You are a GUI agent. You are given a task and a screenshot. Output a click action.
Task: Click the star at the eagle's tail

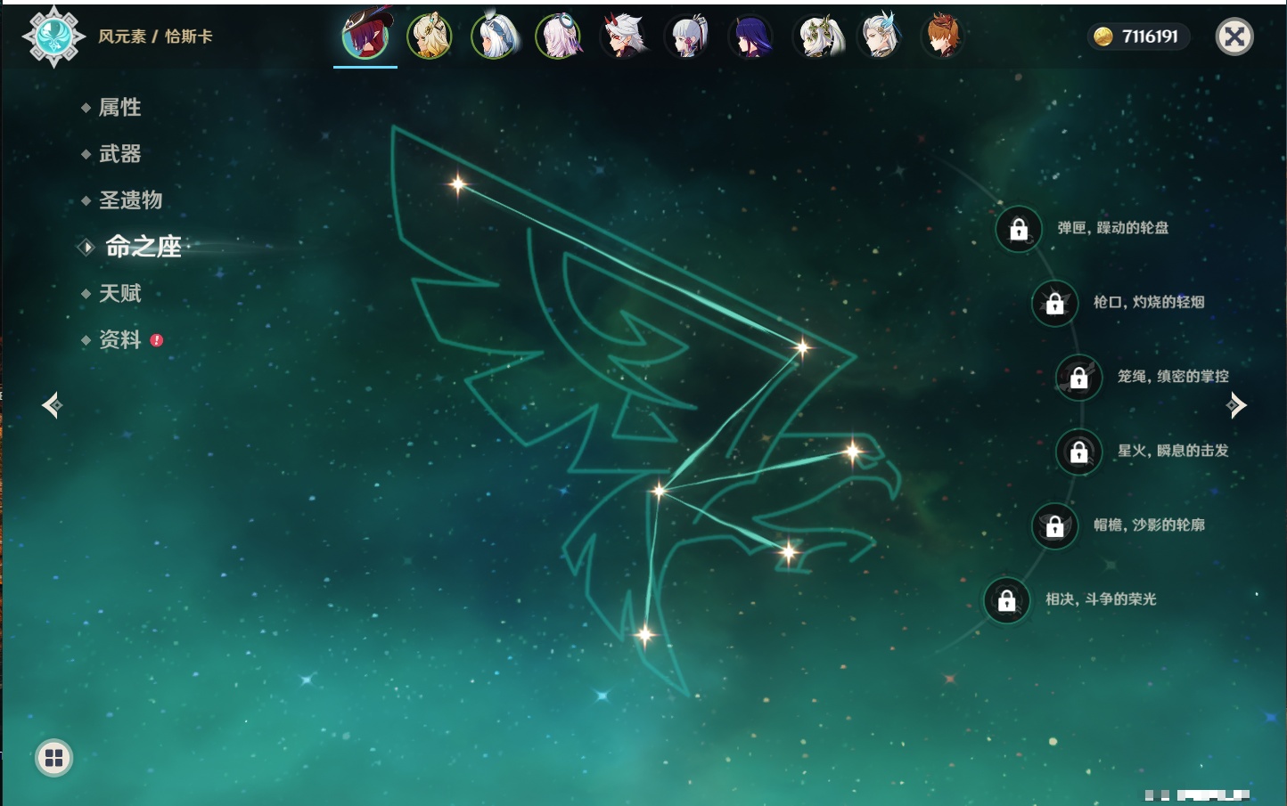[645, 635]
